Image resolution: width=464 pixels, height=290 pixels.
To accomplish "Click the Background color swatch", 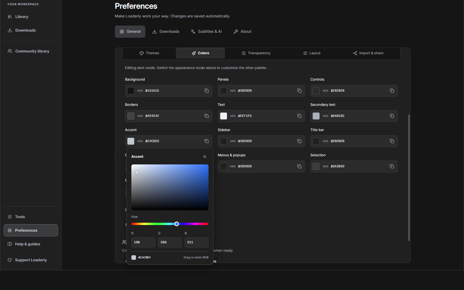I will 131,91.
